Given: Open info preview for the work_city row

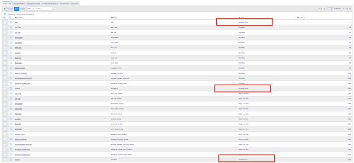Looking at the screenshot, I should coord(11,58).
